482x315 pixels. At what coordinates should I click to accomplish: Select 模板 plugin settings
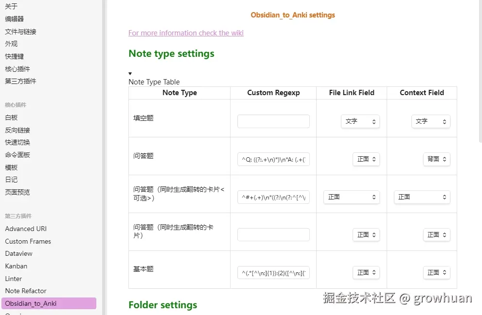[x=11, y=167]
